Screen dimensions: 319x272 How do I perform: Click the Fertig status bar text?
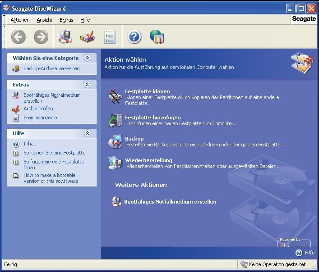click(10, 264)
